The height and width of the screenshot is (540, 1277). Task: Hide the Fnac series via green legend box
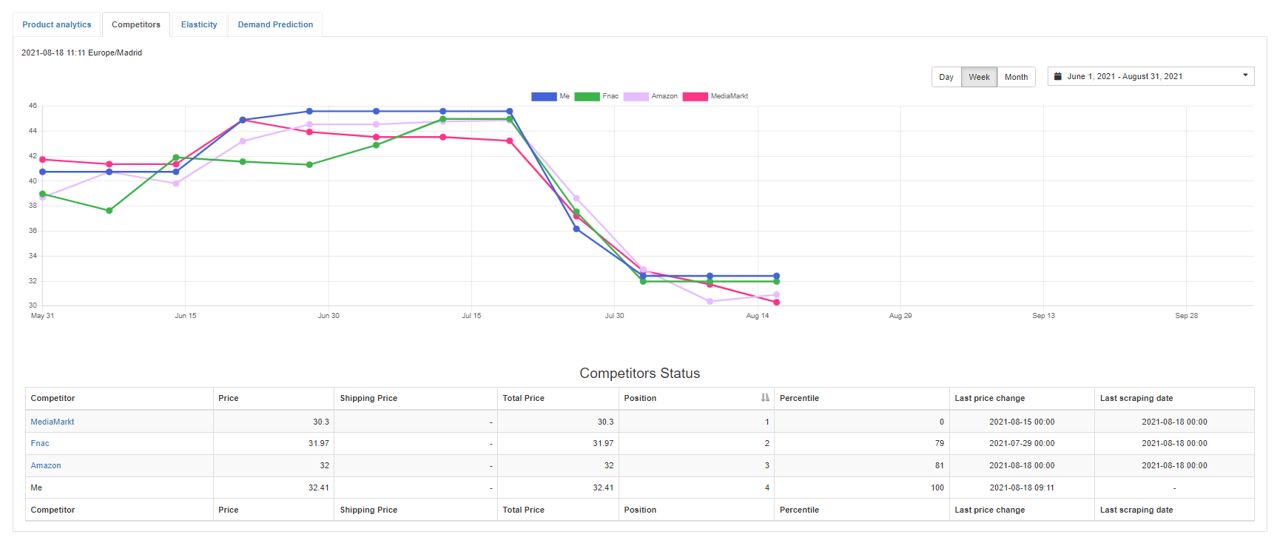pos(587,96)
